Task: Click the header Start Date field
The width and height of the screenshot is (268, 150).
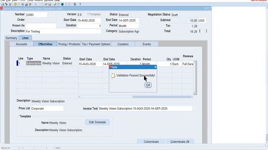Action: pos(89,20)
